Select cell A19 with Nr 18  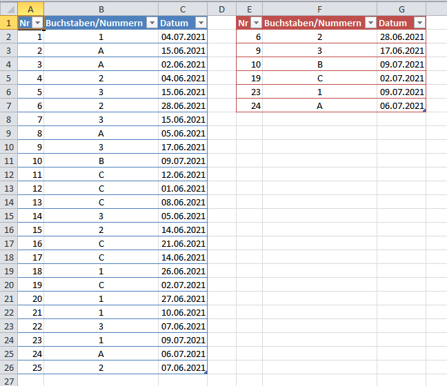[31, 271]
